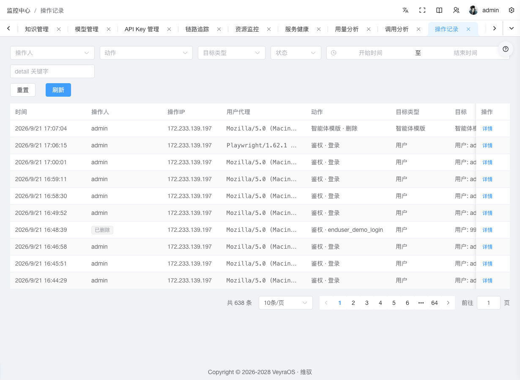Click the 已删除 tag

[x=102, y=230]
